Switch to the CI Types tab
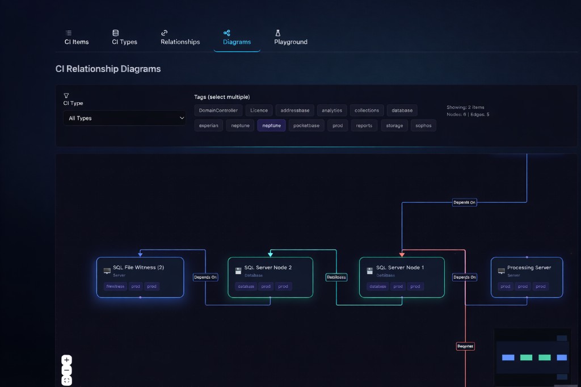Screen dimensions: 581x387 (x=124, y=37)
